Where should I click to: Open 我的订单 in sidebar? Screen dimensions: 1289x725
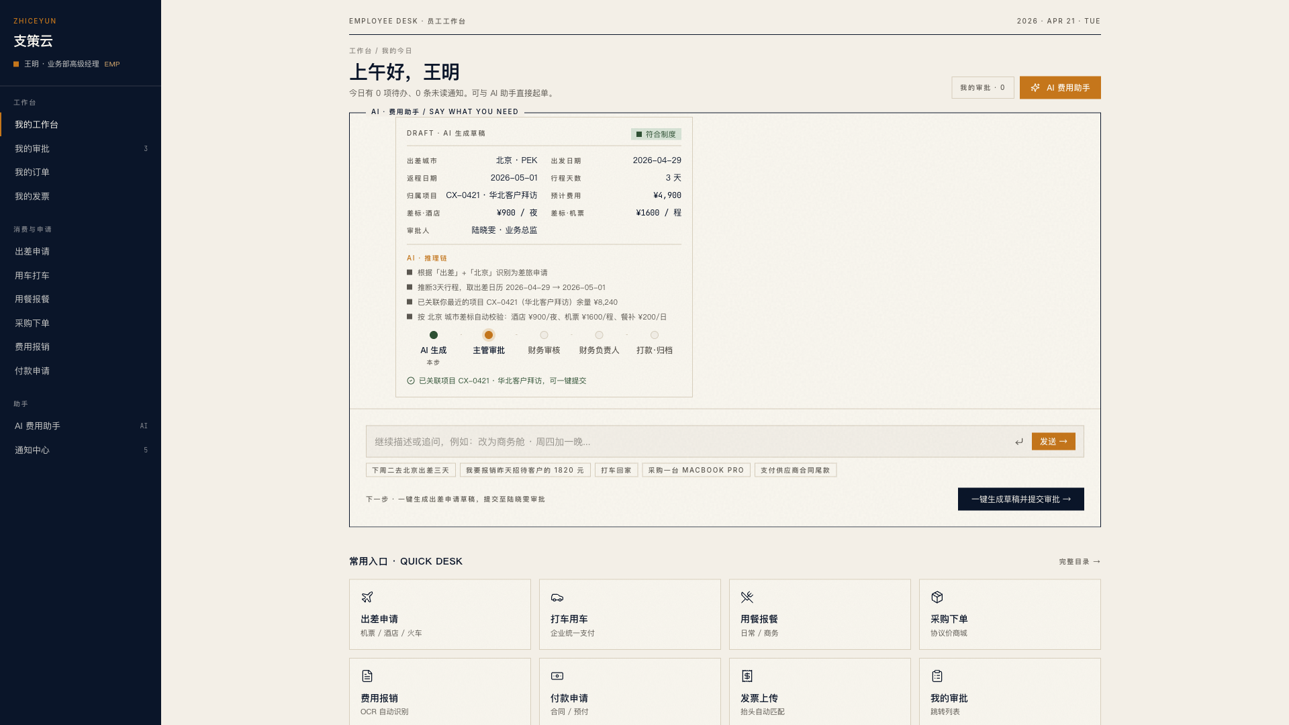click(x=32, y=173)
